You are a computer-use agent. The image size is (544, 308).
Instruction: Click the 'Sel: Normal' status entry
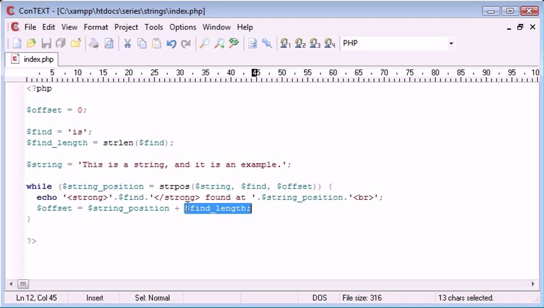[x=152, y=298]
